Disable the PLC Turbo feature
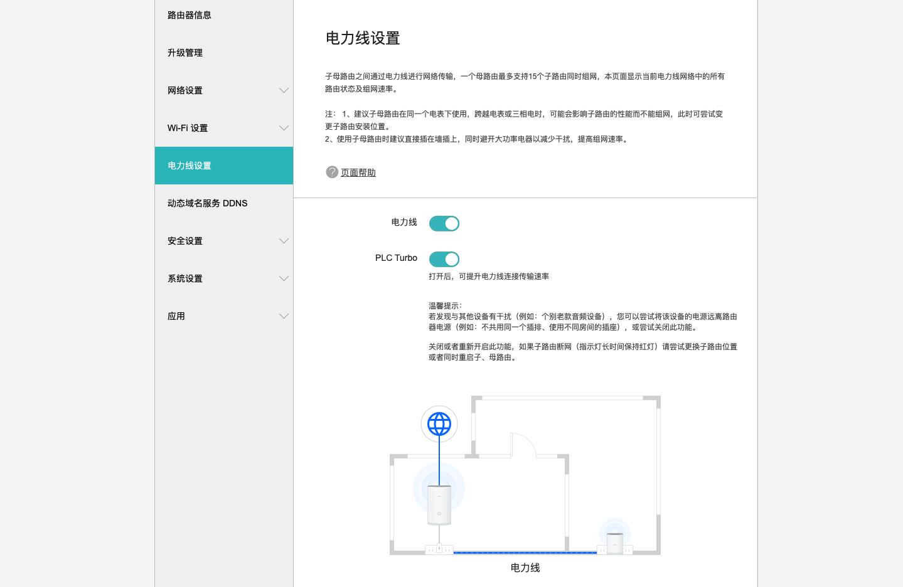903x587 pixels. pos(444,259)
